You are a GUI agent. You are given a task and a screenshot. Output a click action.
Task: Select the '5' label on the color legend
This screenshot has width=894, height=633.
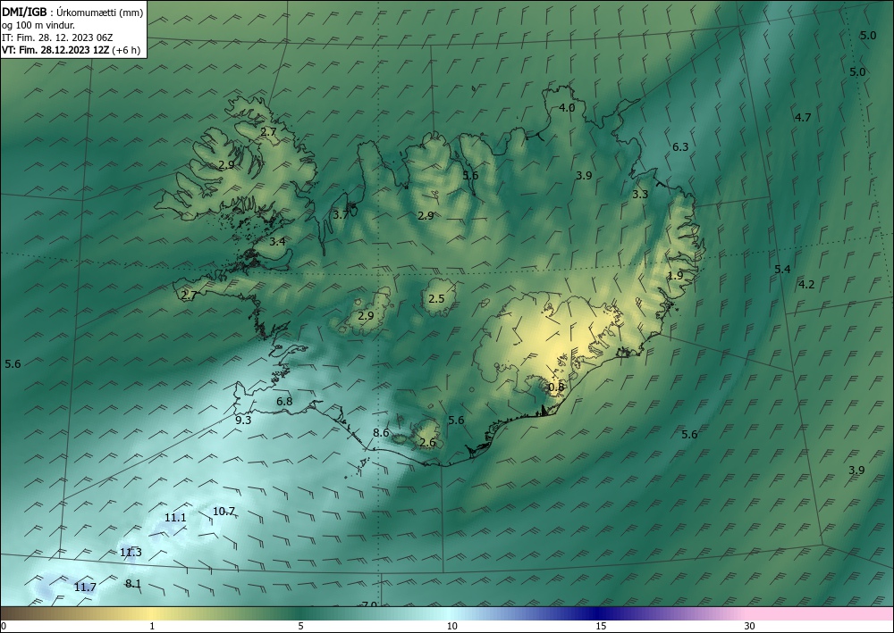[300, 627]
